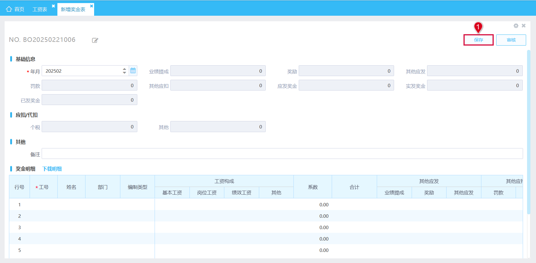Close the bonus form panel with the X icon
This screenshot has height=263, width=536.
click(x=524, y=26)
